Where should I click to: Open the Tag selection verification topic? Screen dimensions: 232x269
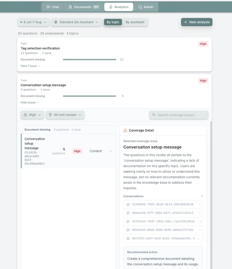coord(40,48)
